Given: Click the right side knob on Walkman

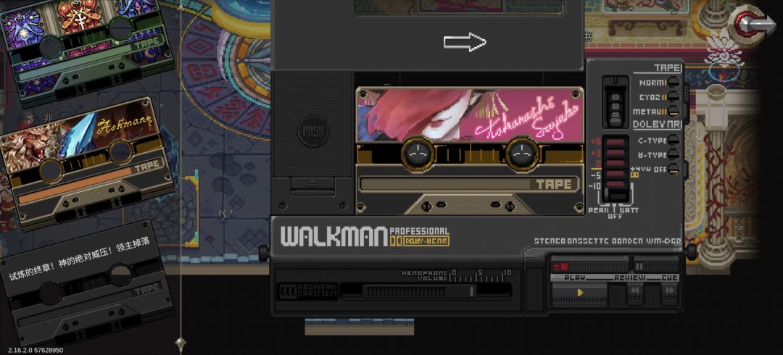Looking at the screenshot, I should [691, 251].
